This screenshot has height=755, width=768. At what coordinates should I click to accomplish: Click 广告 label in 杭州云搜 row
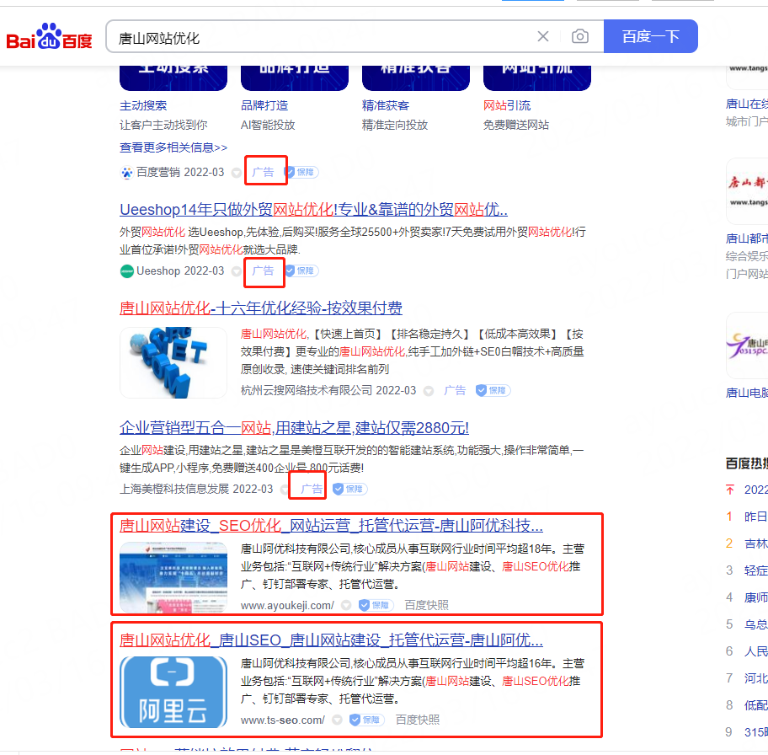(x=455, y=391)
